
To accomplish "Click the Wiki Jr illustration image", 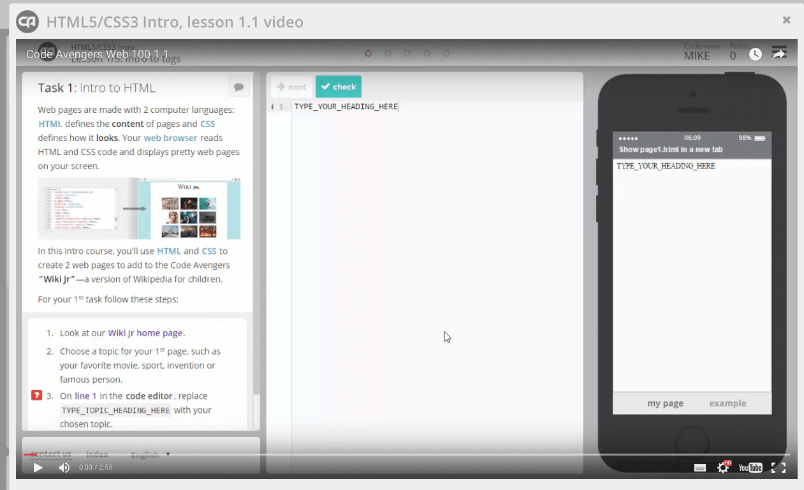I will point(139,209).
